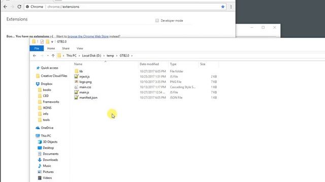Go up one folder level
The height and width of the screenshot is (182, 325).
53,56
